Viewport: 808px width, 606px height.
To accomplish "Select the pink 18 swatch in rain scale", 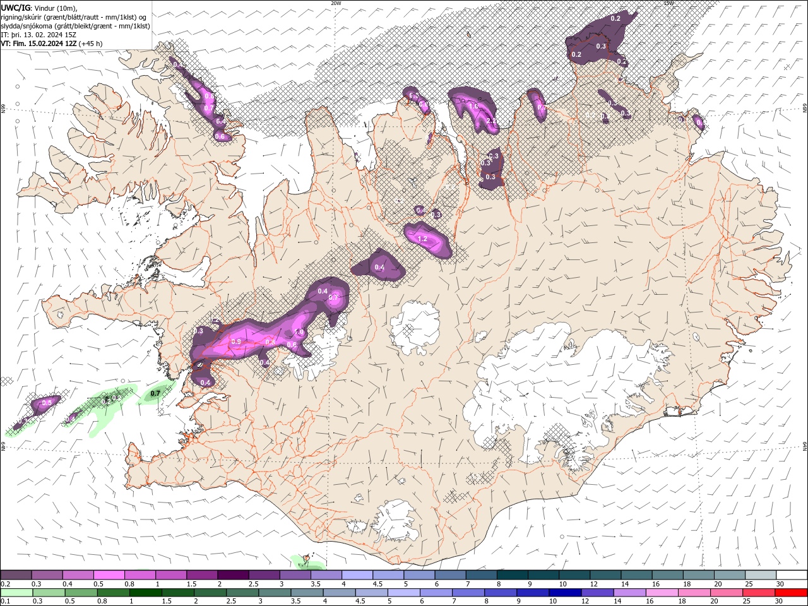I will (x=694, y=593).
